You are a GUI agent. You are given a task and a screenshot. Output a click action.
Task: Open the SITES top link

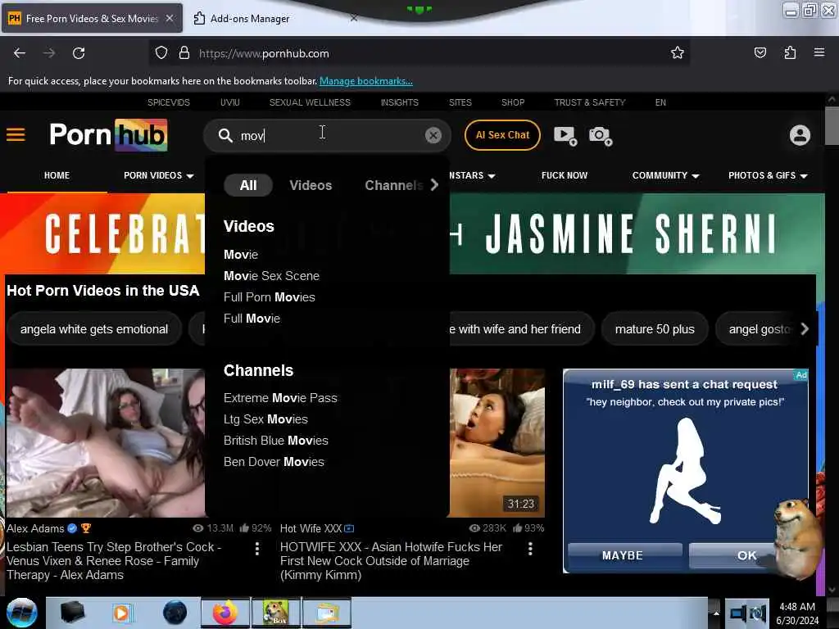460,102
